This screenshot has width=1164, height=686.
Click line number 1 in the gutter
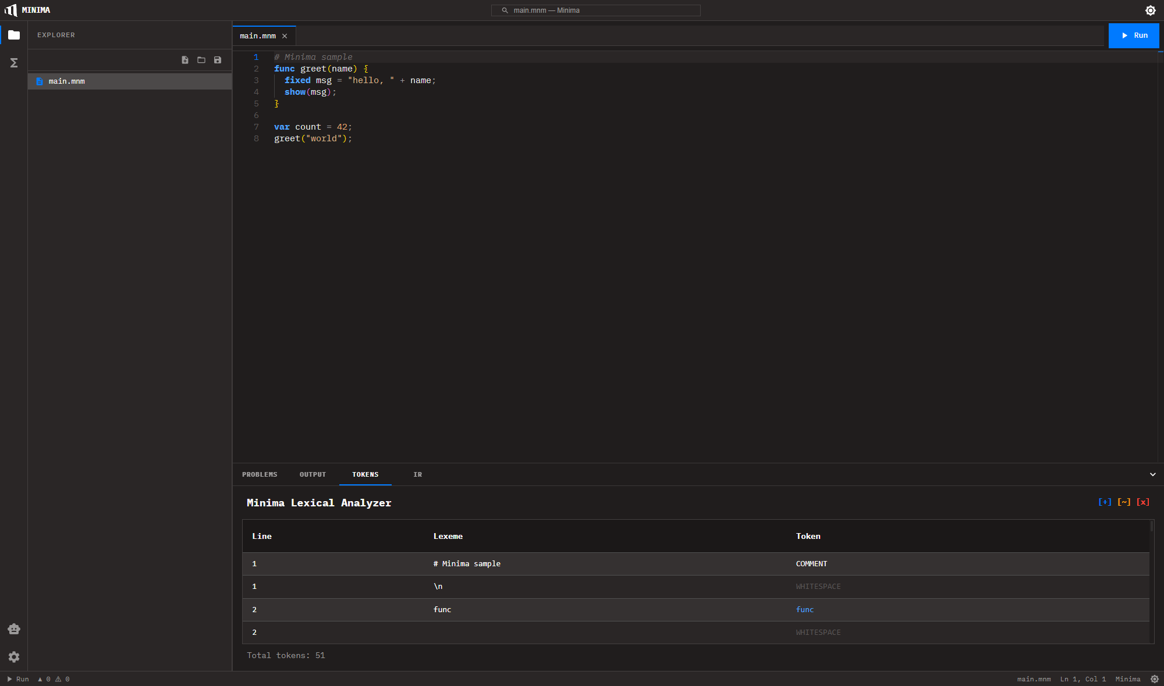click(256, 57)
